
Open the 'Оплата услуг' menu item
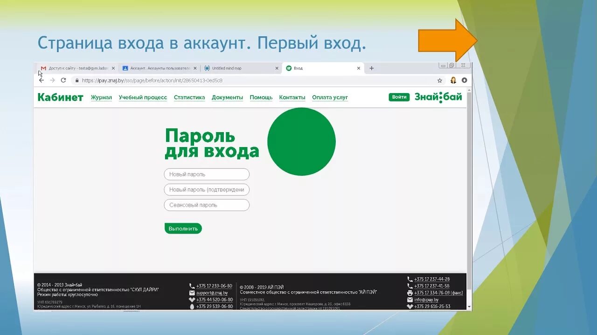[x=330, y=97]
